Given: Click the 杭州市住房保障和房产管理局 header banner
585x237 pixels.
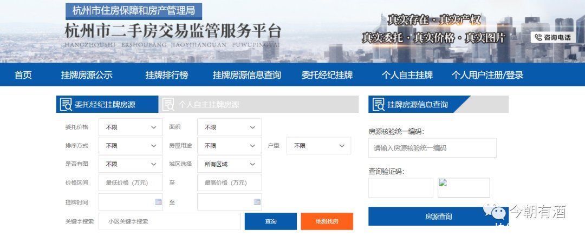Looking at the screenshot, I should (x=134, y=11).
